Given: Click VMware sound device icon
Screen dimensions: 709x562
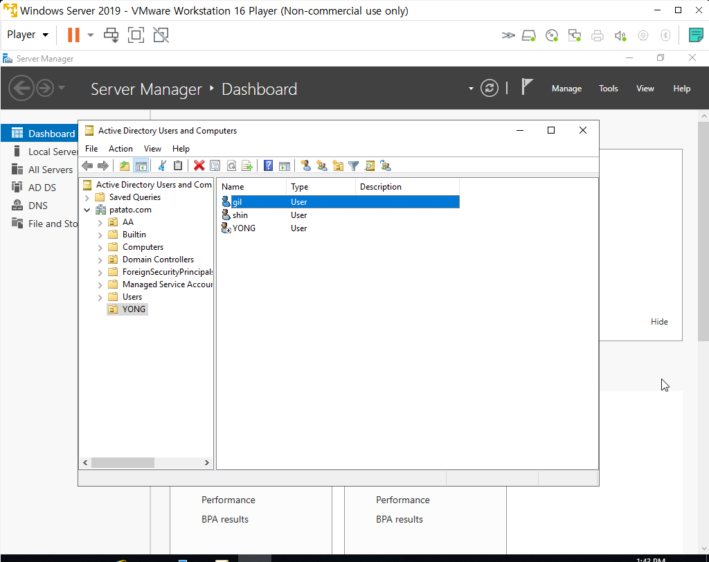Looking at the screenshot, I should tap(620, 35).
